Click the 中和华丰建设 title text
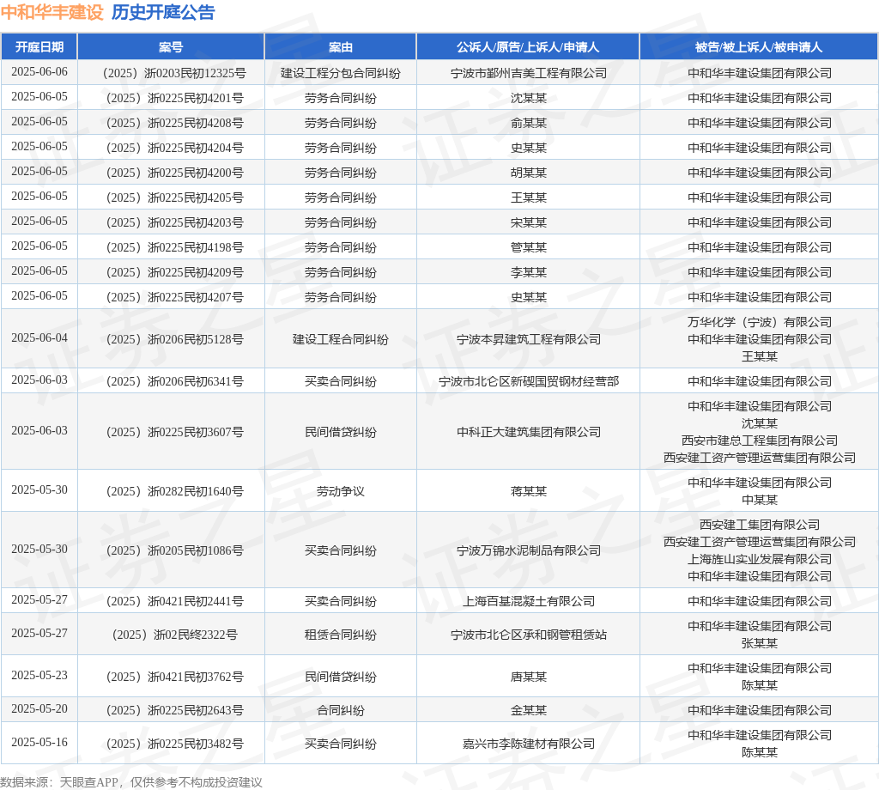Image resolution: width=879 pixels, height=790 pixels. 52,12
